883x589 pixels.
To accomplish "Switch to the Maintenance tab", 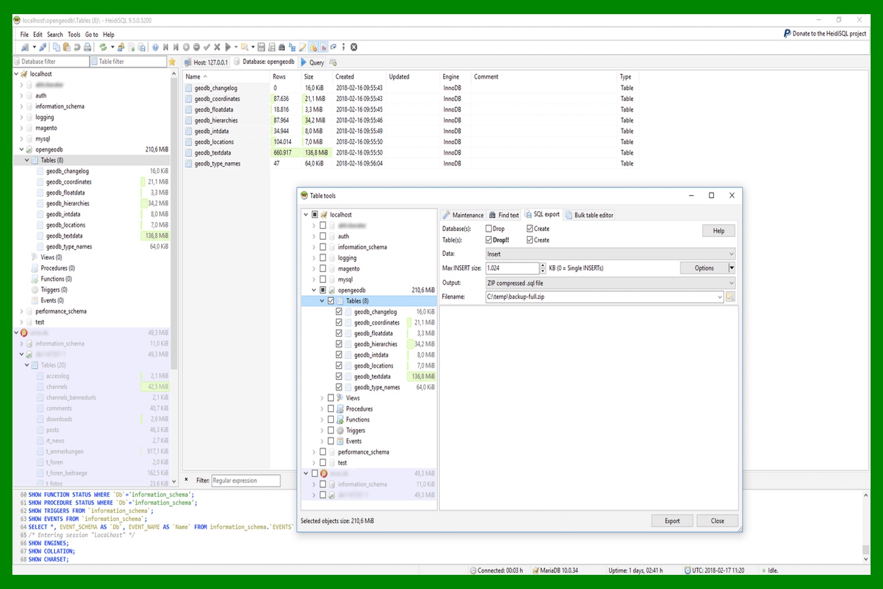I will pos(463,215).
